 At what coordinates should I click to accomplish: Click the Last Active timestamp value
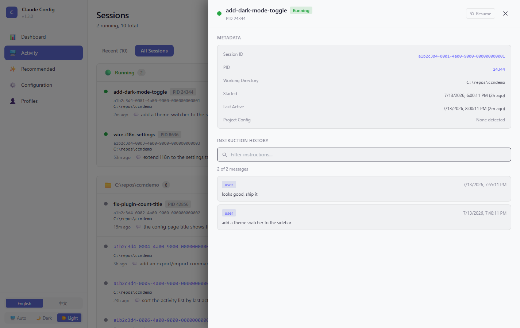(474, 109)
